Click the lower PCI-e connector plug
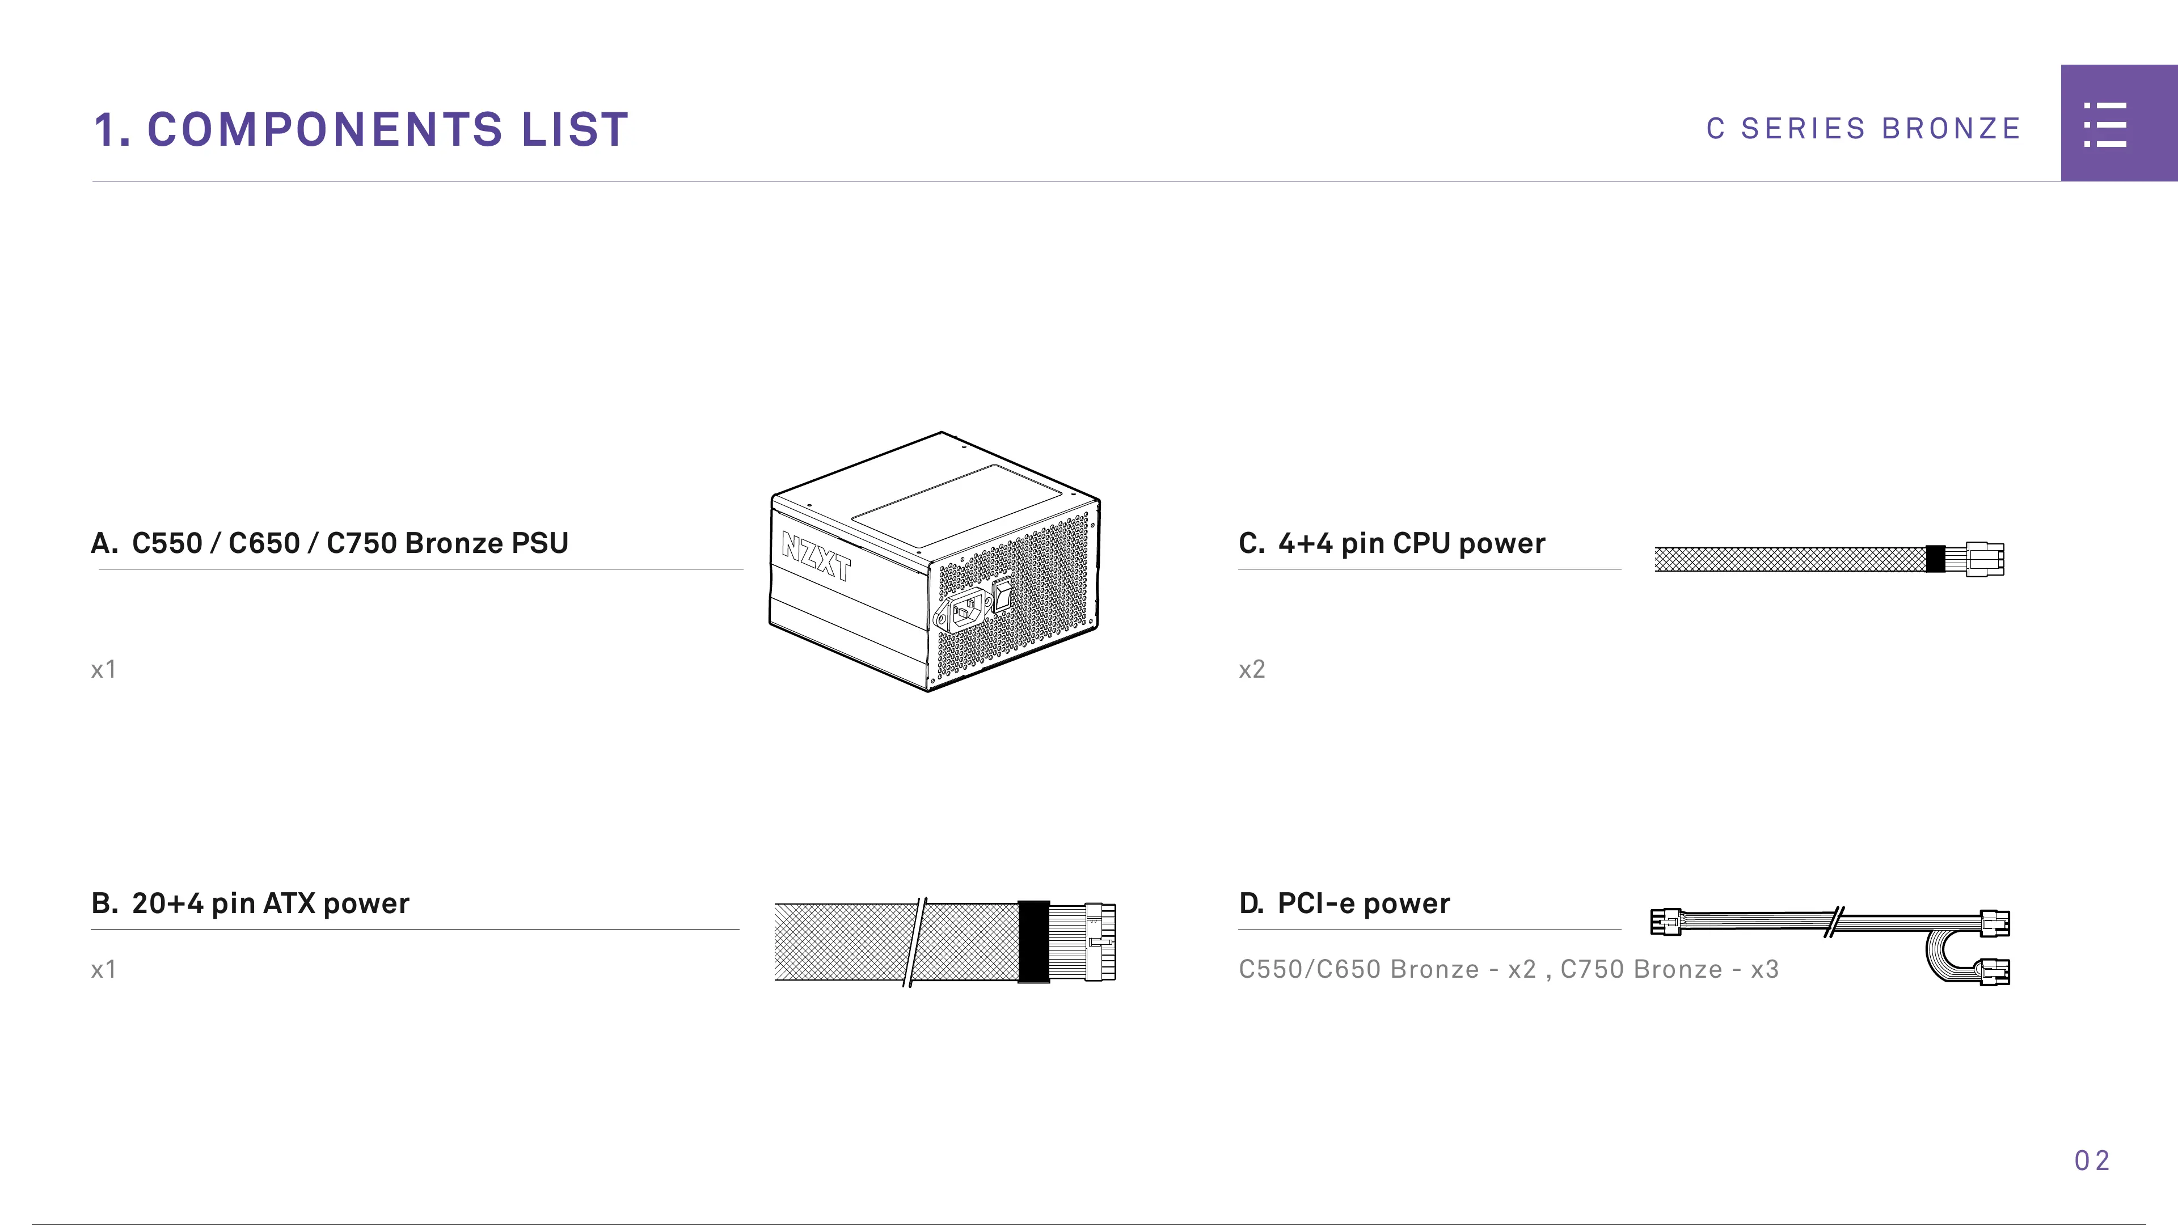 click(x=1995, y=972)
